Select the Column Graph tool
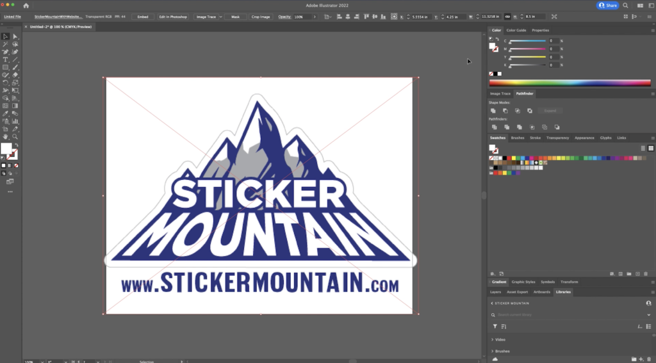 15,121
